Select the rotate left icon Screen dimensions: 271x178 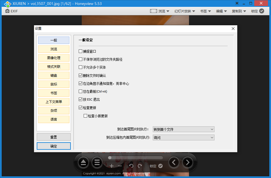coord(131,166)
